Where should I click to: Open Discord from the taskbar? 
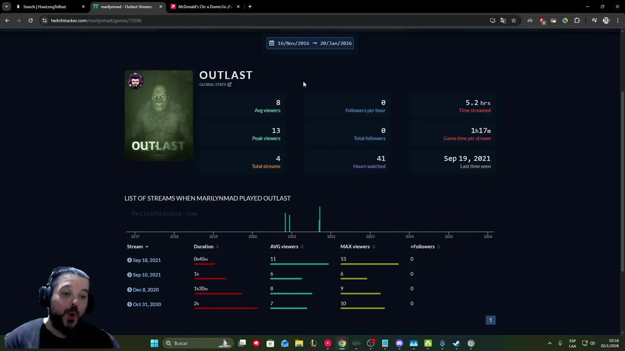399,343
